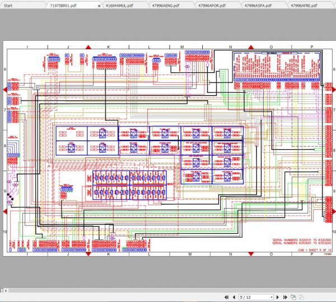Go to the next page
The image size is (336, 302).
pos(278,296)
